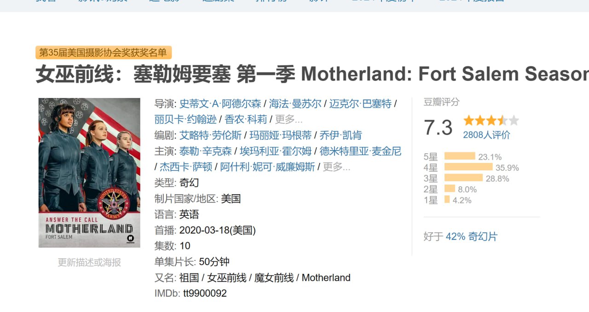Click the 制片国家/地区 value 美国

(231, 199)
